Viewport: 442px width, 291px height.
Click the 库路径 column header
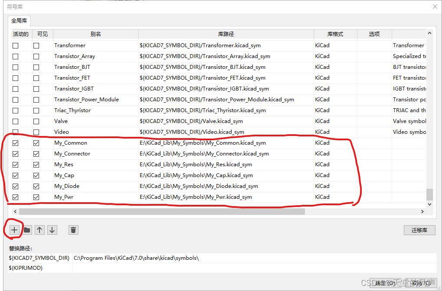(x=226, y=34)
